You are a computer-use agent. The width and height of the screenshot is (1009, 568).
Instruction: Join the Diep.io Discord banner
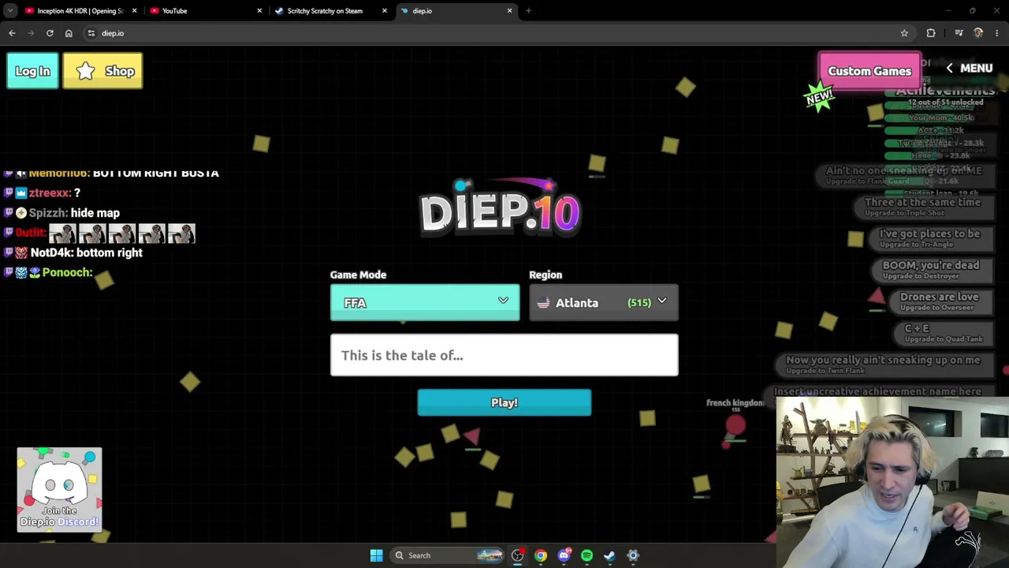(59, 489)
